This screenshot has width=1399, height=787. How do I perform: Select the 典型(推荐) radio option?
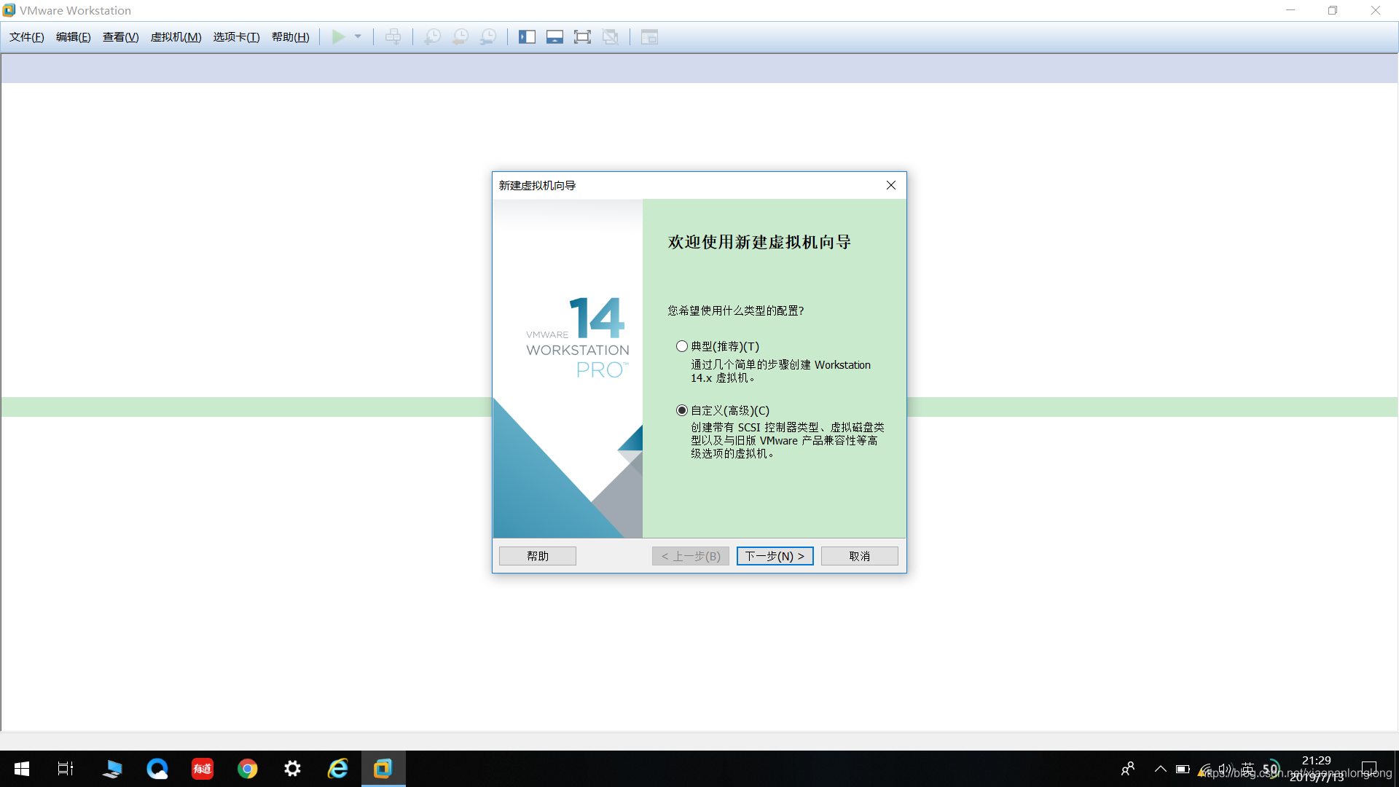[681, 346]
